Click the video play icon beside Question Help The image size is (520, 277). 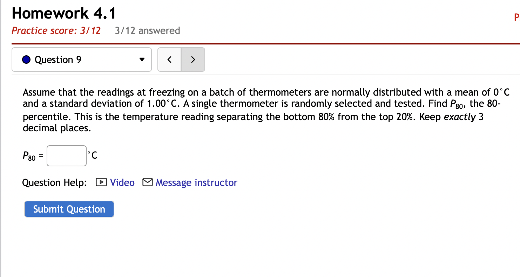point(101,182)
